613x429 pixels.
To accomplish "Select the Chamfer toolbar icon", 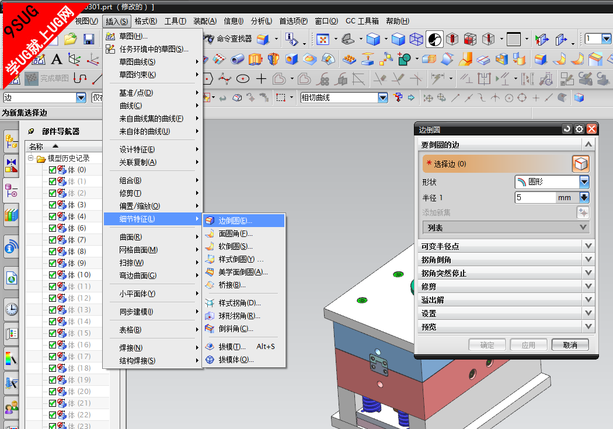I will click(595, 59).
